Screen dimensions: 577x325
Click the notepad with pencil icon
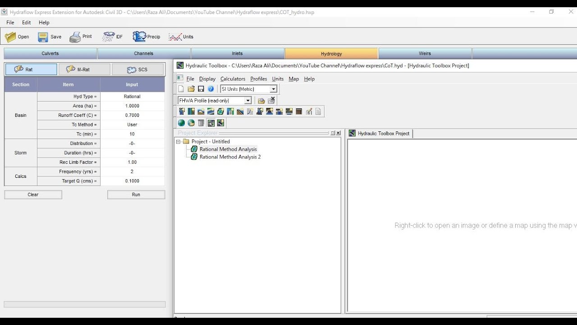point(309,111)
